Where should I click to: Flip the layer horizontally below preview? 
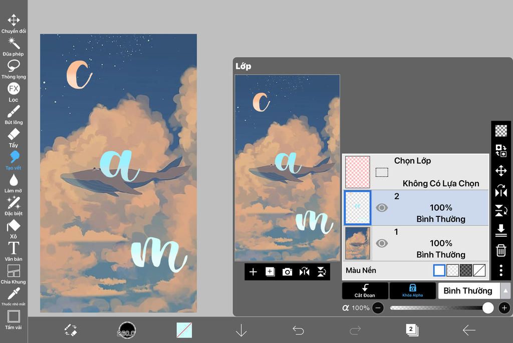pos(304,272)
